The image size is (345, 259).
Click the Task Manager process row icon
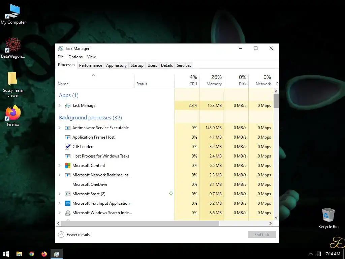[x=67, y=106]
